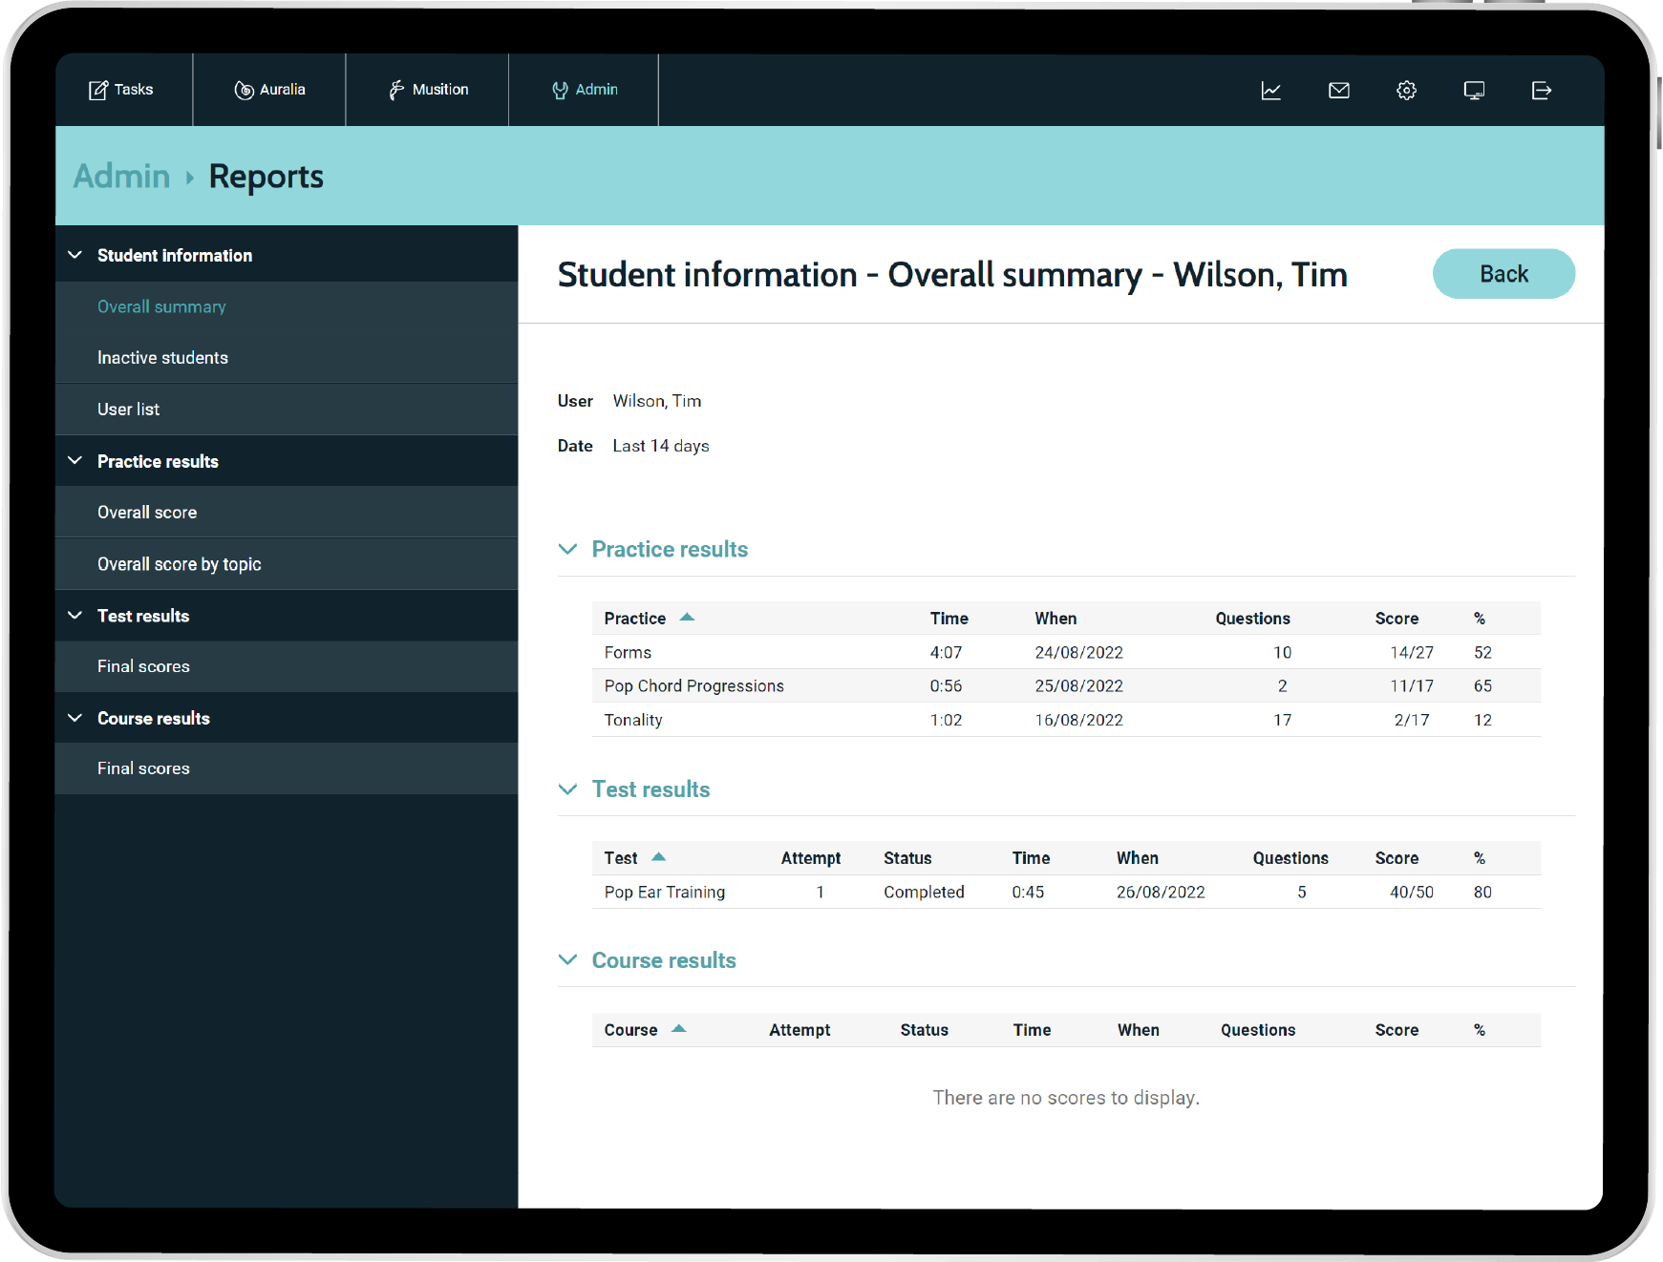Open the messages envelope icon
The image size is (1663, 1262).
coord(1338,91)
